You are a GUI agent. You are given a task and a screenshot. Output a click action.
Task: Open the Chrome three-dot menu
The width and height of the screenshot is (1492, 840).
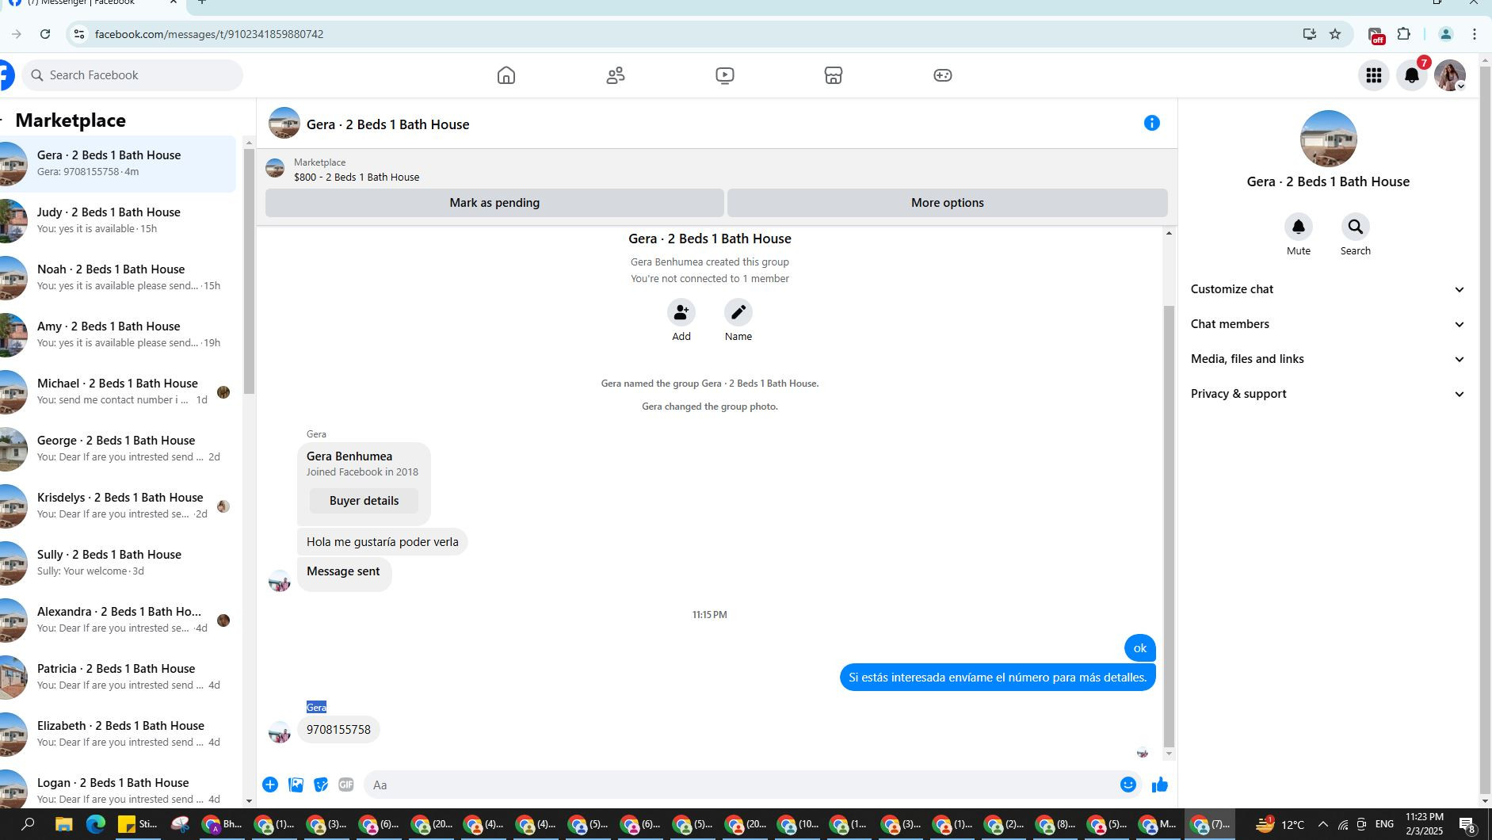coord(1474,34)
